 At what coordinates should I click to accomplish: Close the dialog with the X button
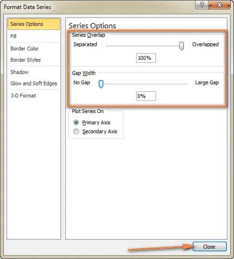click(219, 5)
